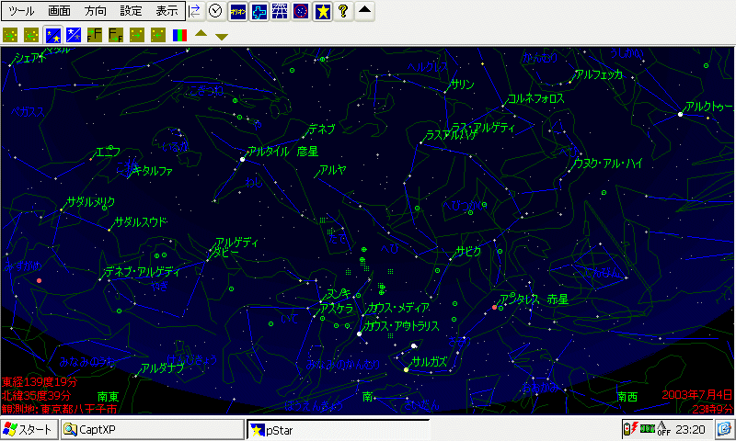This screenshot has width=736, height=441.
Task: Click the red circle sky icon
Action: coord(301,11)
